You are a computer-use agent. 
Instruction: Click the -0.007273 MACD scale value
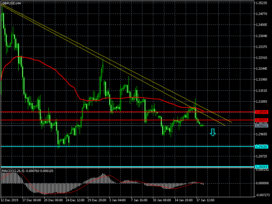262,195
